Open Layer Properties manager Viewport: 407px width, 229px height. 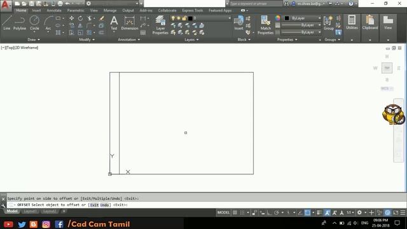click(x=160, y=25)
